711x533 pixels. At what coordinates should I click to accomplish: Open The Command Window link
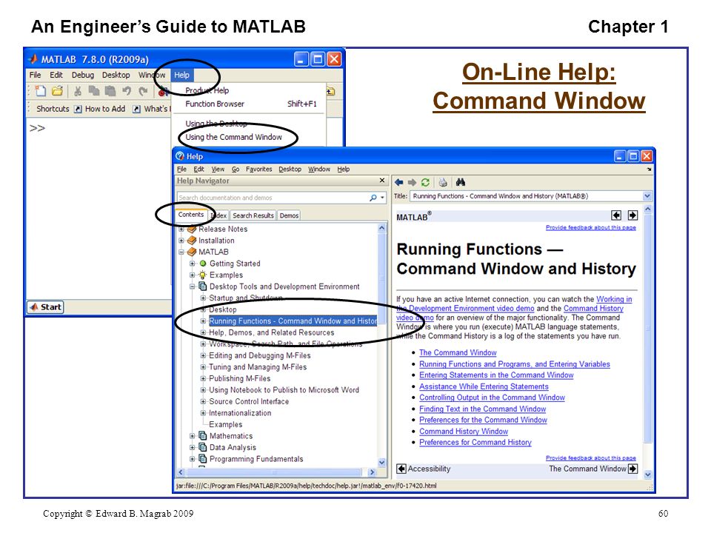click(458, 352)
